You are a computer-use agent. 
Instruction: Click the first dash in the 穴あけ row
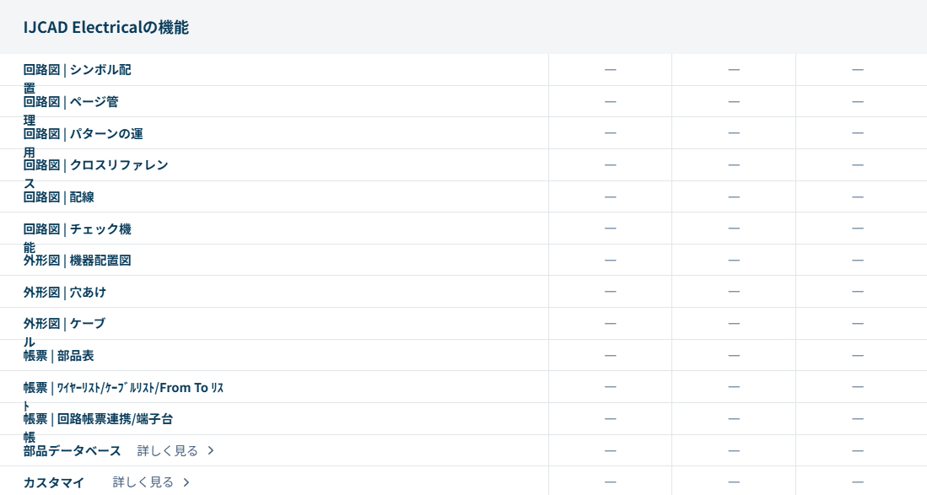click(x=610, y=292)
